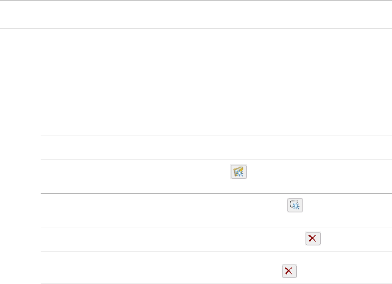
Task: Choose the icon showing a dotted box with spark
Action: click(295, 205)
